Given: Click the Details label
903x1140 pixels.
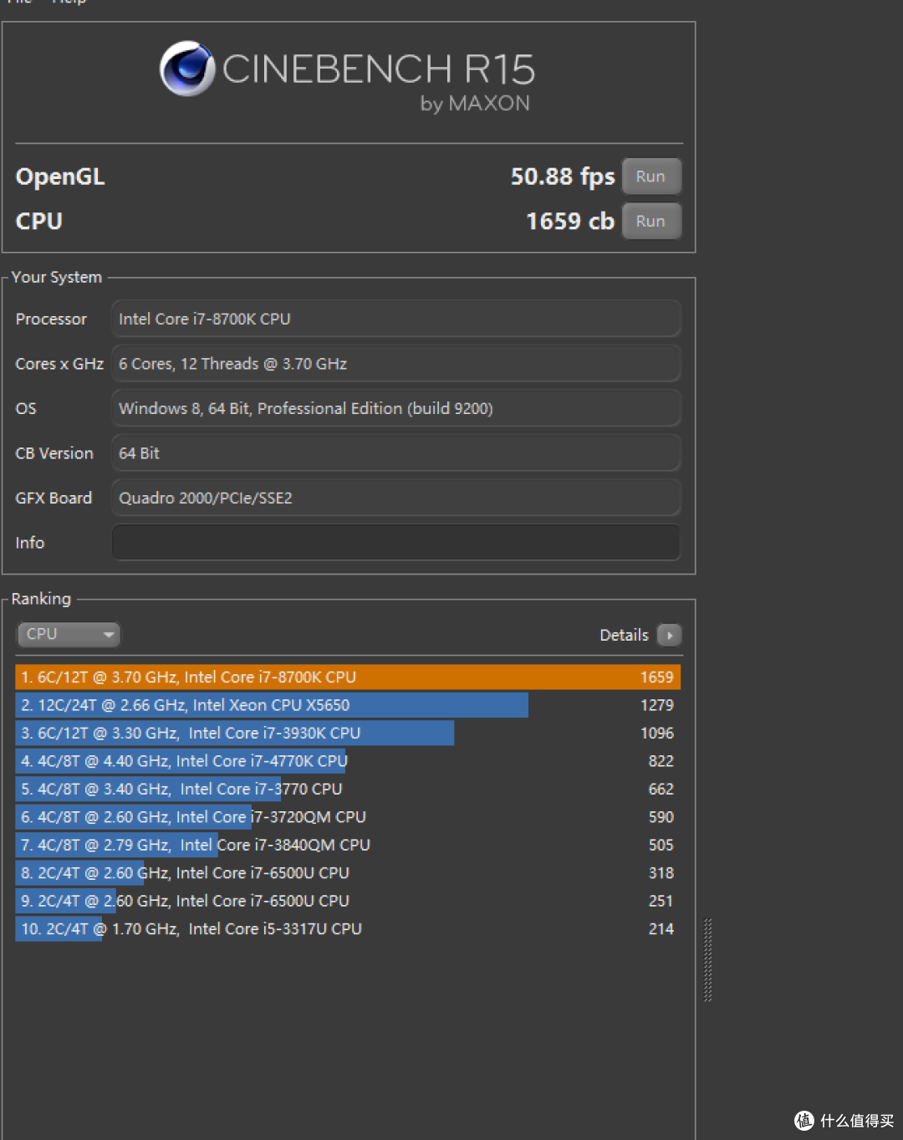Looking at the screenshot, I should point(624,636).
